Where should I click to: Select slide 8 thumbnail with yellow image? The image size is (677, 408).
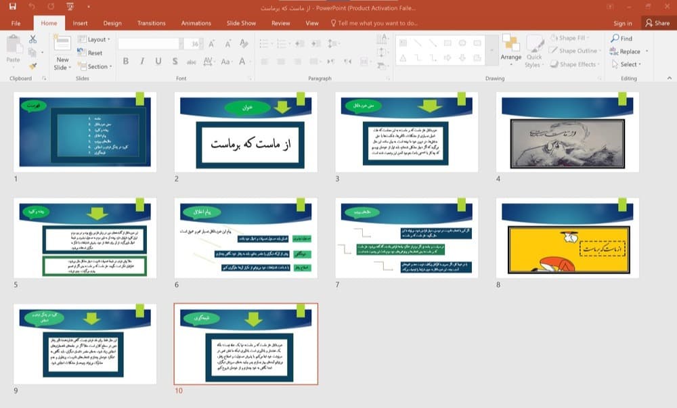coord(567,237)
